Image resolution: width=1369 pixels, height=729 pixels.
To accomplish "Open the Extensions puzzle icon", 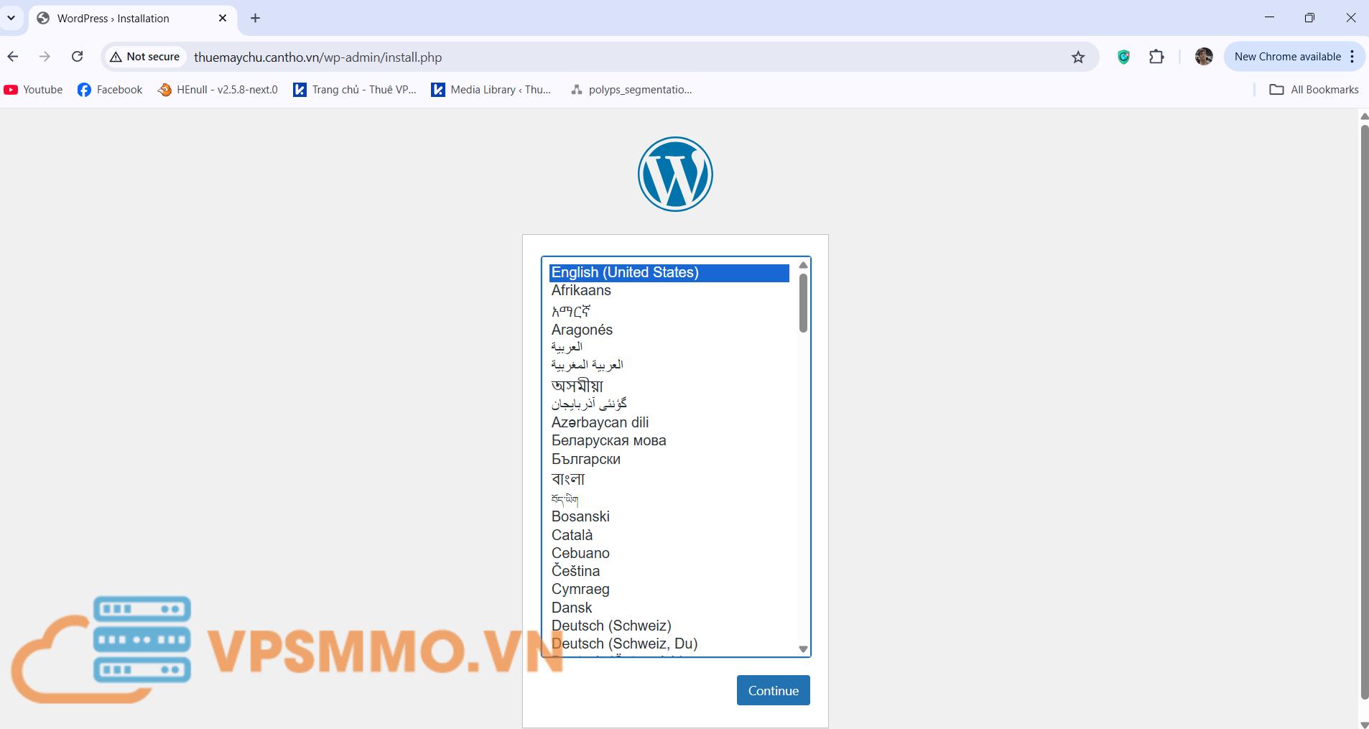I will point(1156,57).
